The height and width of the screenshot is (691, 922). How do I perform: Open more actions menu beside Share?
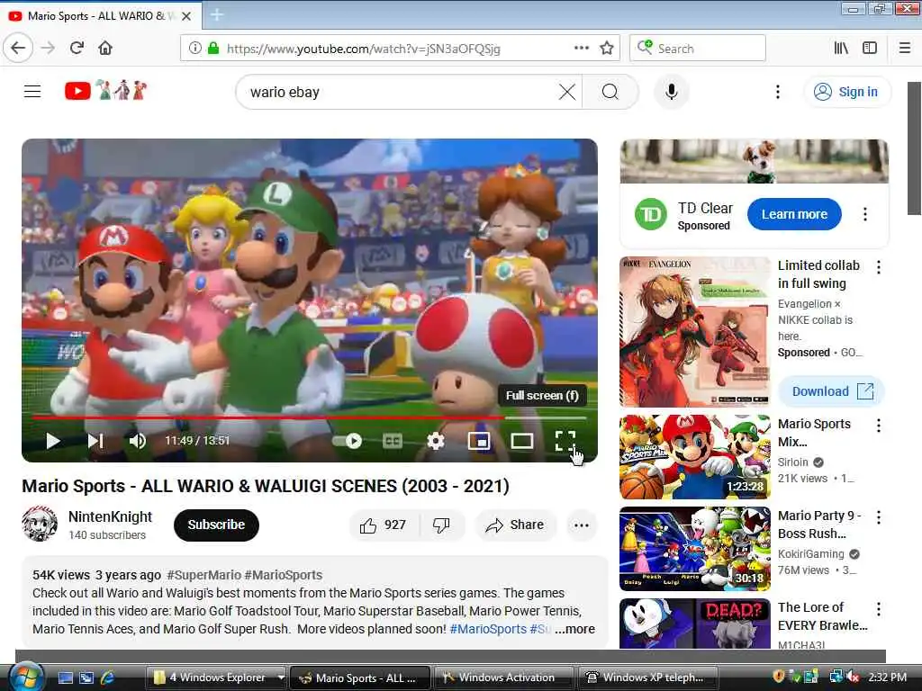[582, 525]
